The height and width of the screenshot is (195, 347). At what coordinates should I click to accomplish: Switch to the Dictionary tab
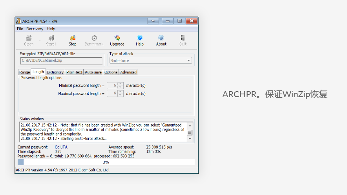tap(55, 72)
